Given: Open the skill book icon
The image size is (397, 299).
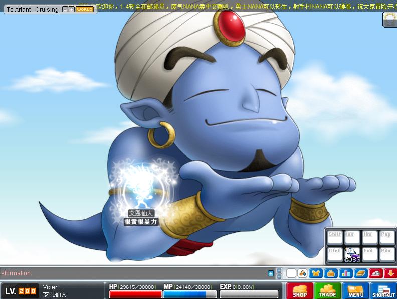Looking at the screenshot, I should point(360,273).
